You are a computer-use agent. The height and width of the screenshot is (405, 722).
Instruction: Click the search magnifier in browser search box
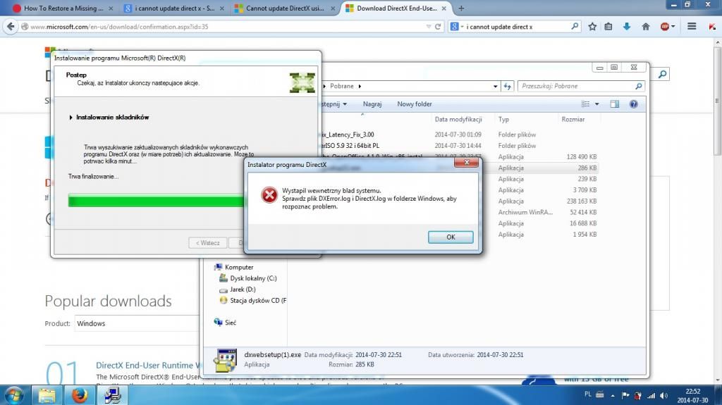point(575,27)
